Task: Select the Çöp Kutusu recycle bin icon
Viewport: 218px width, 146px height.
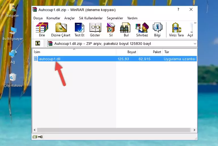Action: coord(13,80)
